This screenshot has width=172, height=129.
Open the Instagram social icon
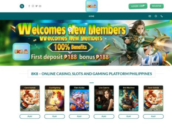[33, 6]
